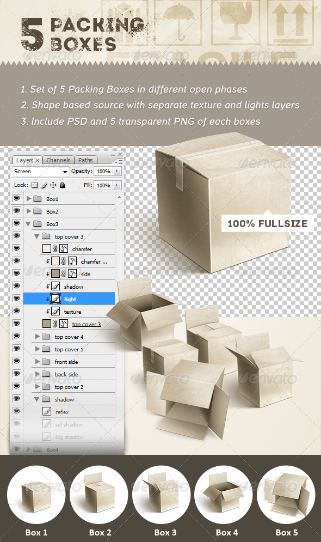
Task: Click the top cover 3 layer link icon
Action: [x=54, y=324]
